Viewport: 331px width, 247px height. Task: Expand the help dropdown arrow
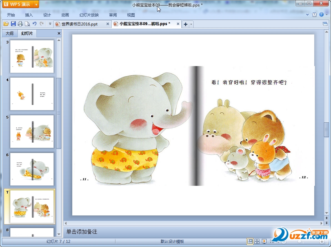[x=327, y=14]
